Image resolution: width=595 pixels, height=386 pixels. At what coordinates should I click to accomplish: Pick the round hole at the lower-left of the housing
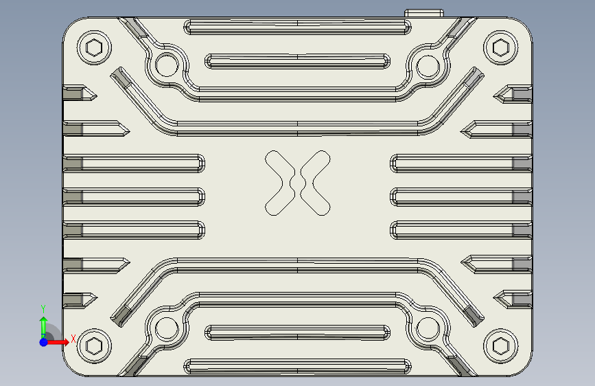pos(167,328)
